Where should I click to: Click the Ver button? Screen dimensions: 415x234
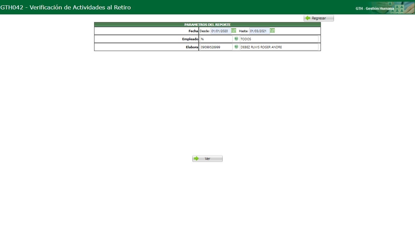(207, 159)
